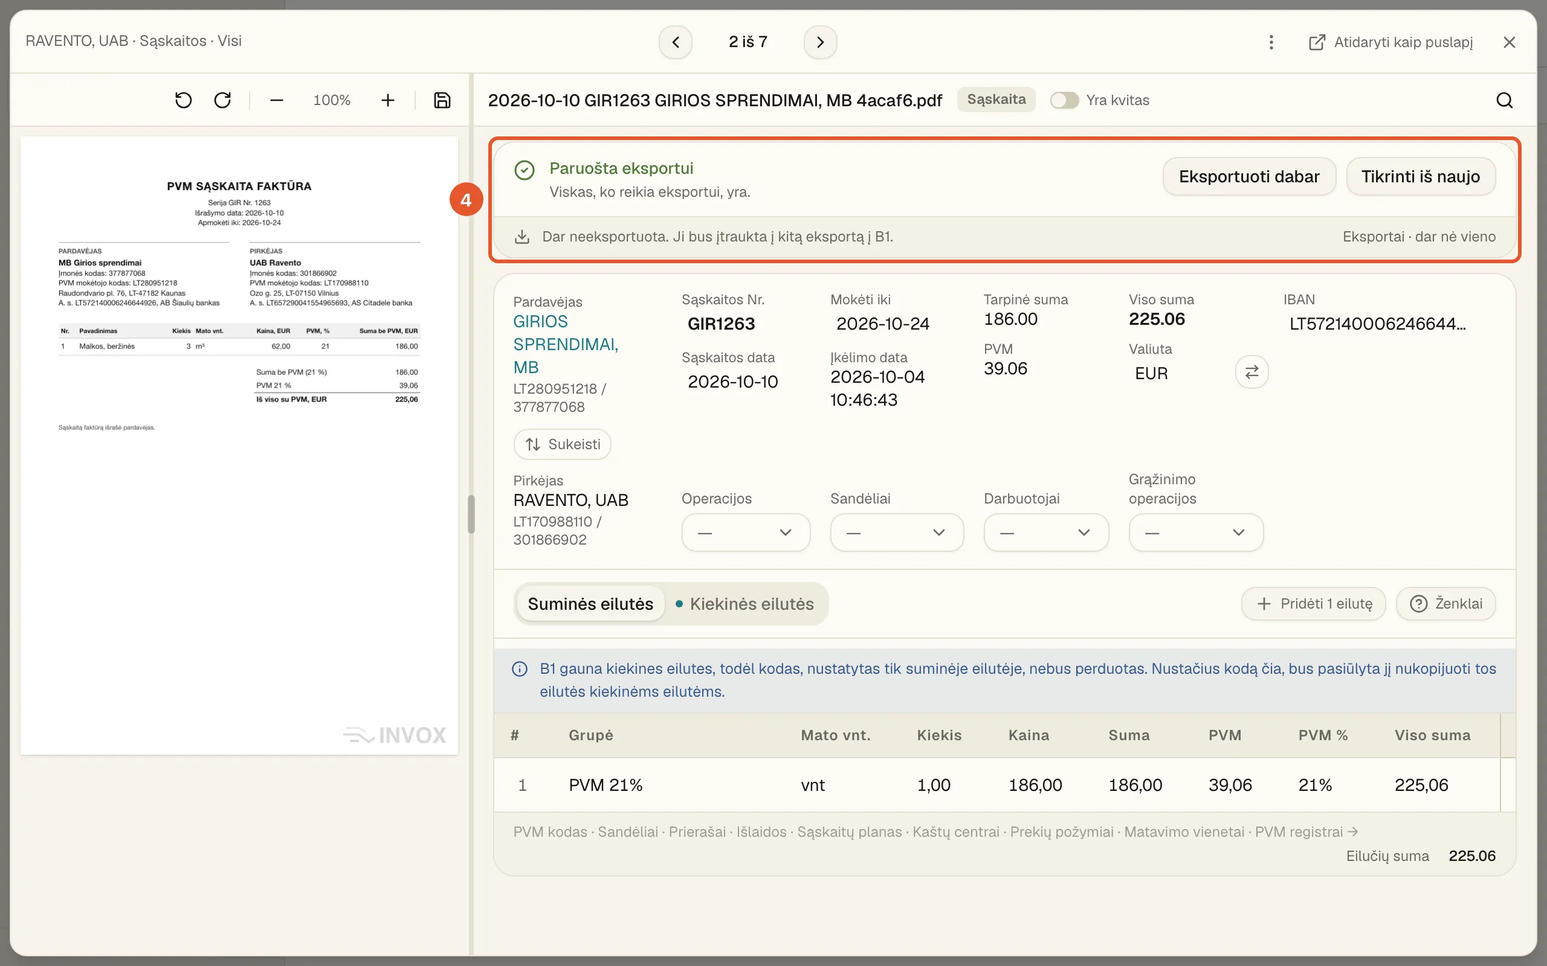Expand the Operacijos dropdown

[x=746, y=532]
